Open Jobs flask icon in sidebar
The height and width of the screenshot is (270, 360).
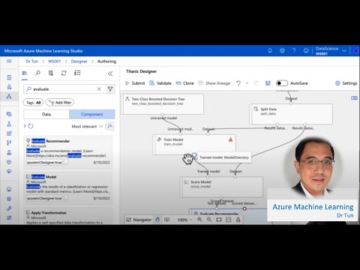tap(9, 124)
